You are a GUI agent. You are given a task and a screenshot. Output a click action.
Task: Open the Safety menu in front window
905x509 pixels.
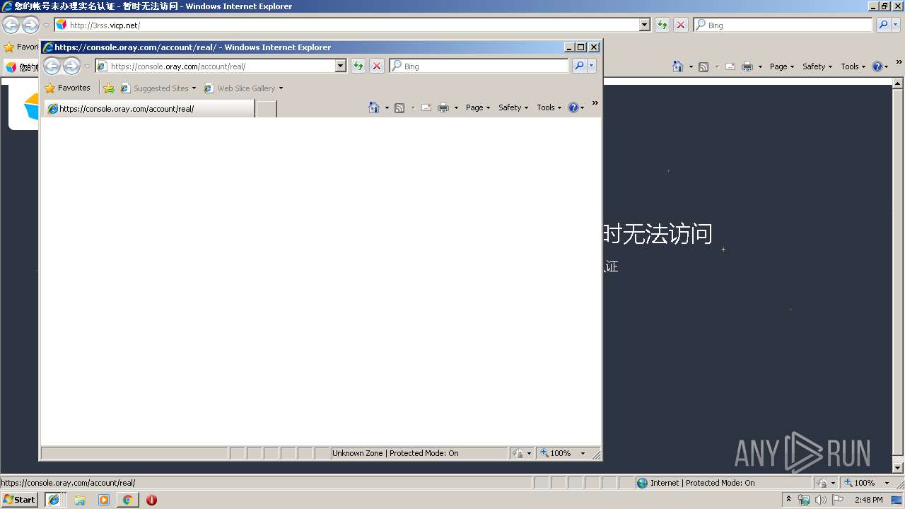513,107
